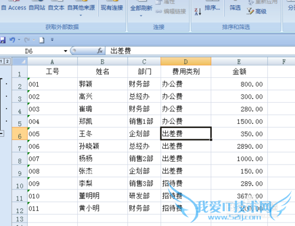Click outline level 2 button
This screenshot has width=295, height=226.
click(x=7, y=61)
